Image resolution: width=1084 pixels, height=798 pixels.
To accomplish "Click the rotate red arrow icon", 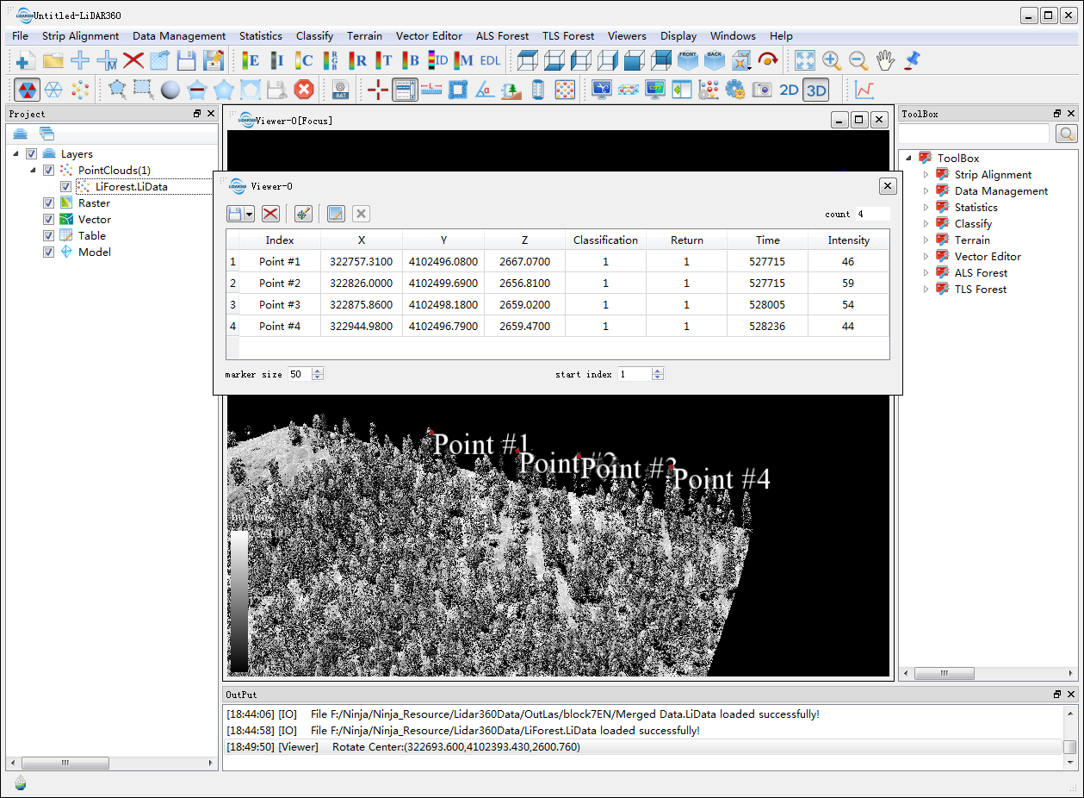I will pos(768,60).
